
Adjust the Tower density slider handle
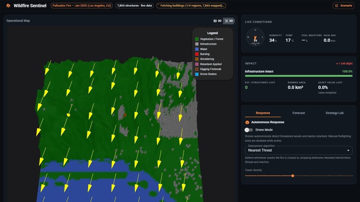click(292, 176)
